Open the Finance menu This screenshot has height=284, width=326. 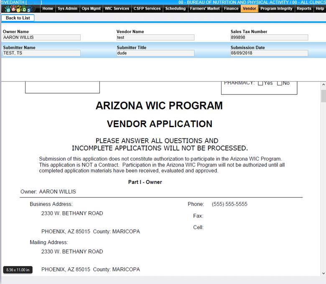[x=231, y=8]
